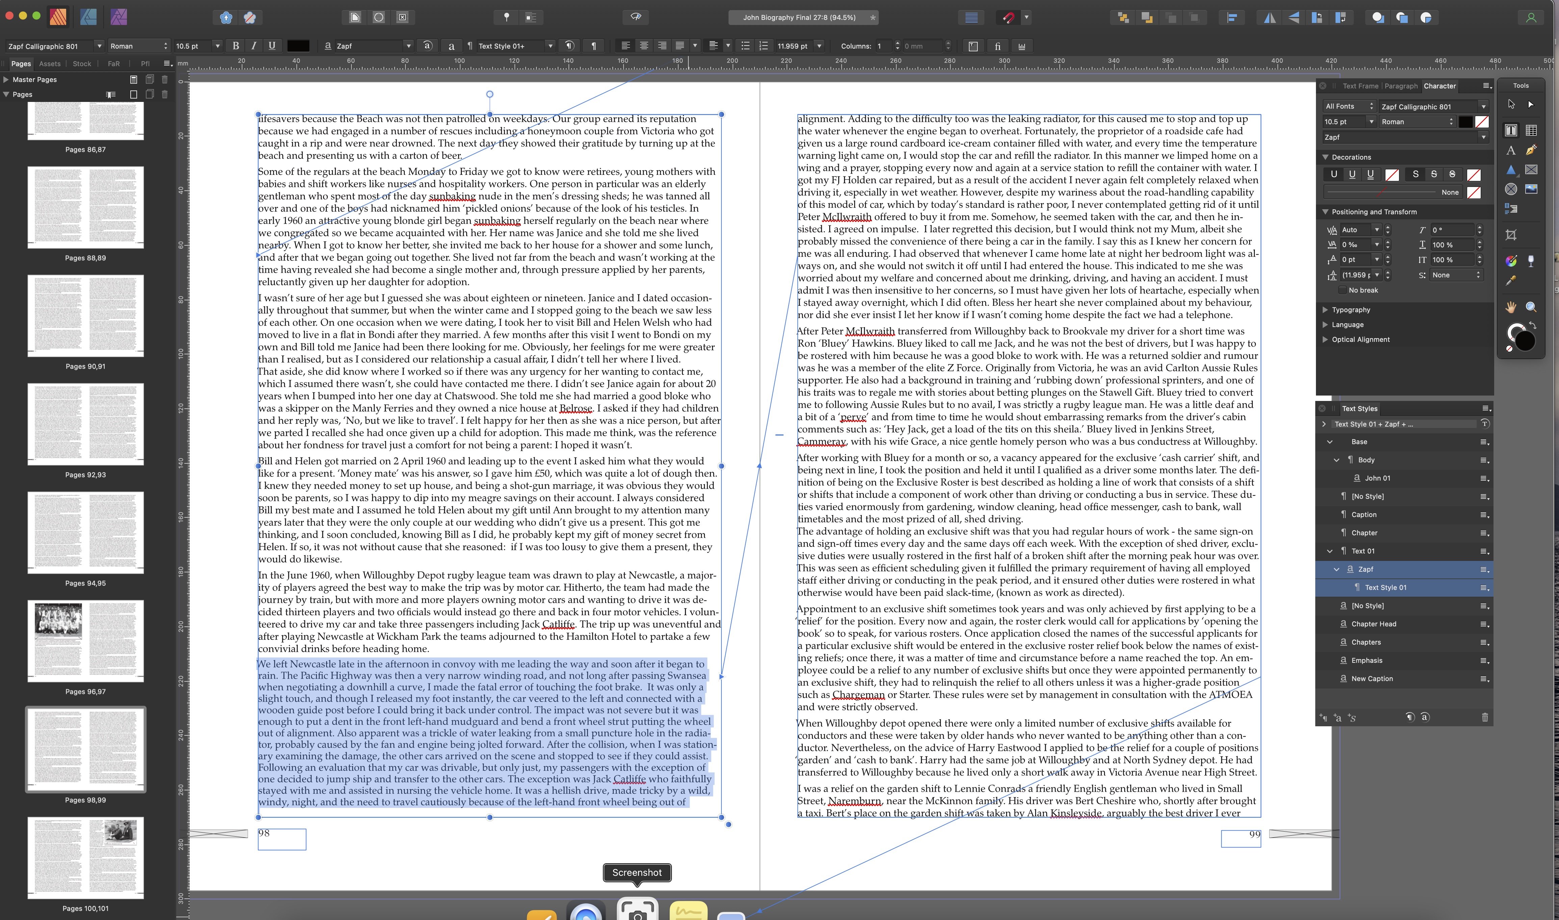Screen dimensions: 1559x920
Task: Delete page icon next to Pages header
Action: click(x=164, y=94)
